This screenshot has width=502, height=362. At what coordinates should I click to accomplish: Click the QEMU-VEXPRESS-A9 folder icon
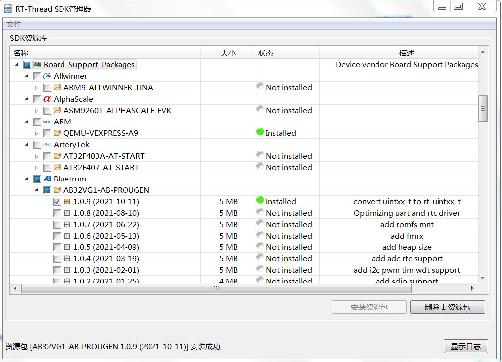58,133
